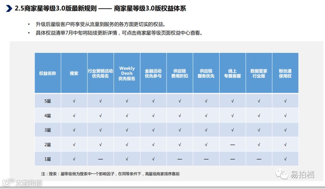Viewport: 325px width, 189px height.
Task: Click the 权益名称 header cell
Action: pos(48,73)
